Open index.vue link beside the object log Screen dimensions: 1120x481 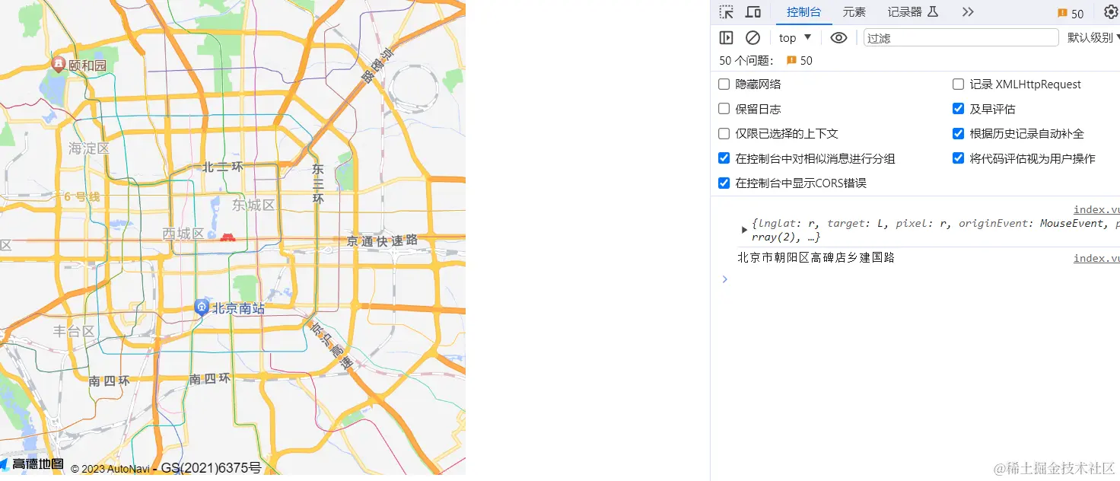[x=1096, y=209]
